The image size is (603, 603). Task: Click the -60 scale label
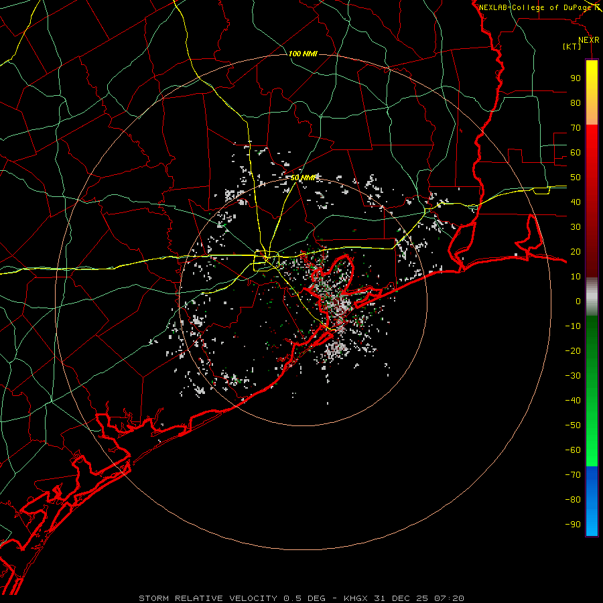pos(573,450)
